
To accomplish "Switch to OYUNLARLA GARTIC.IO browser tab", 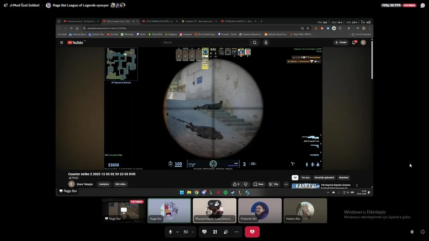I will pyautogui.click(x=238, y=21).
